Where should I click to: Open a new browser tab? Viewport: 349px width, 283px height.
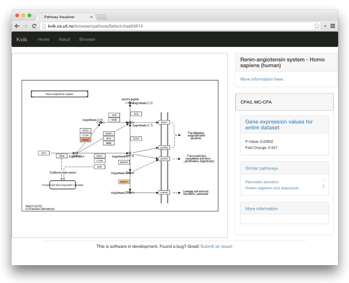(x=101, y=17)
